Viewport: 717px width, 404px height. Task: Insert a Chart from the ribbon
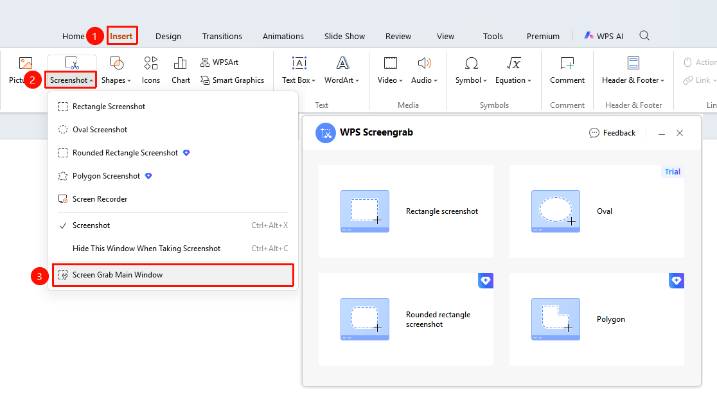click(x=181, y=70)
